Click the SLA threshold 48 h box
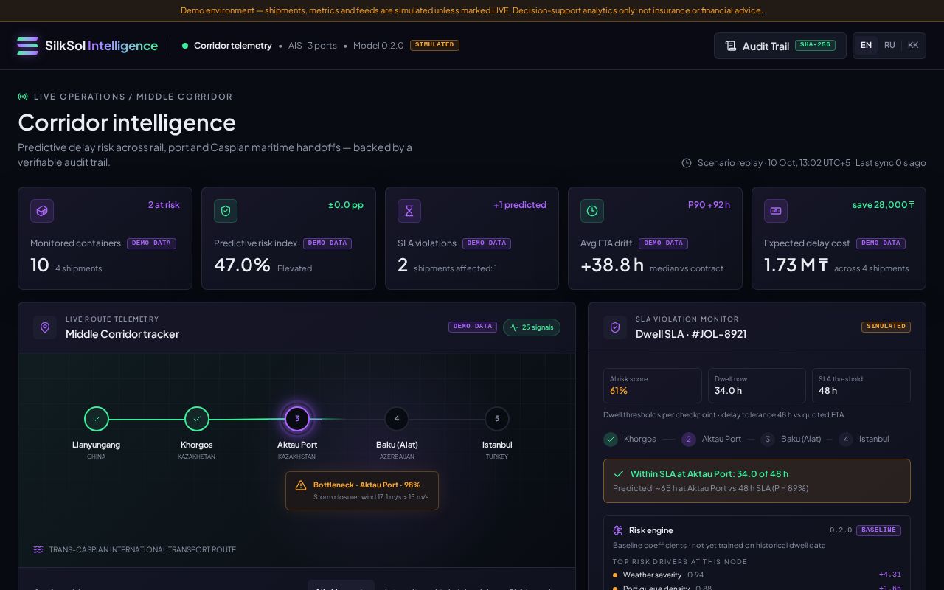 861,386
